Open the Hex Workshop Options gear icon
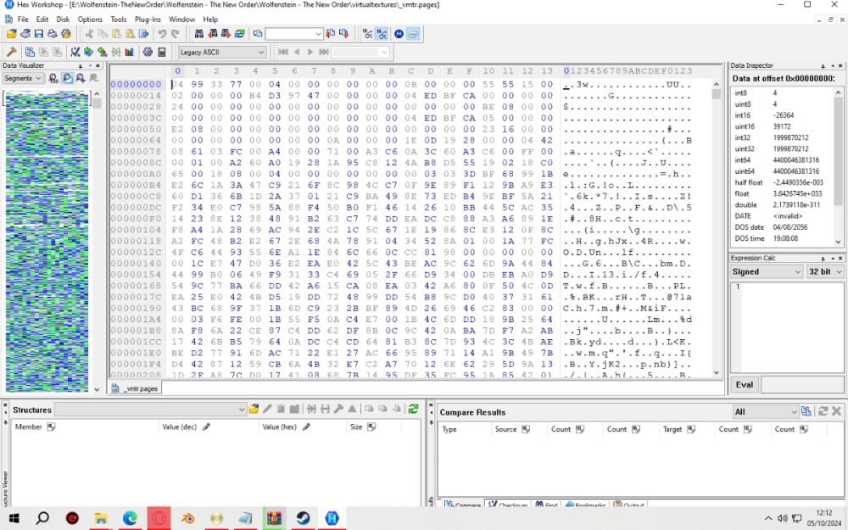 pyautogui.click(x=148, y=51)
